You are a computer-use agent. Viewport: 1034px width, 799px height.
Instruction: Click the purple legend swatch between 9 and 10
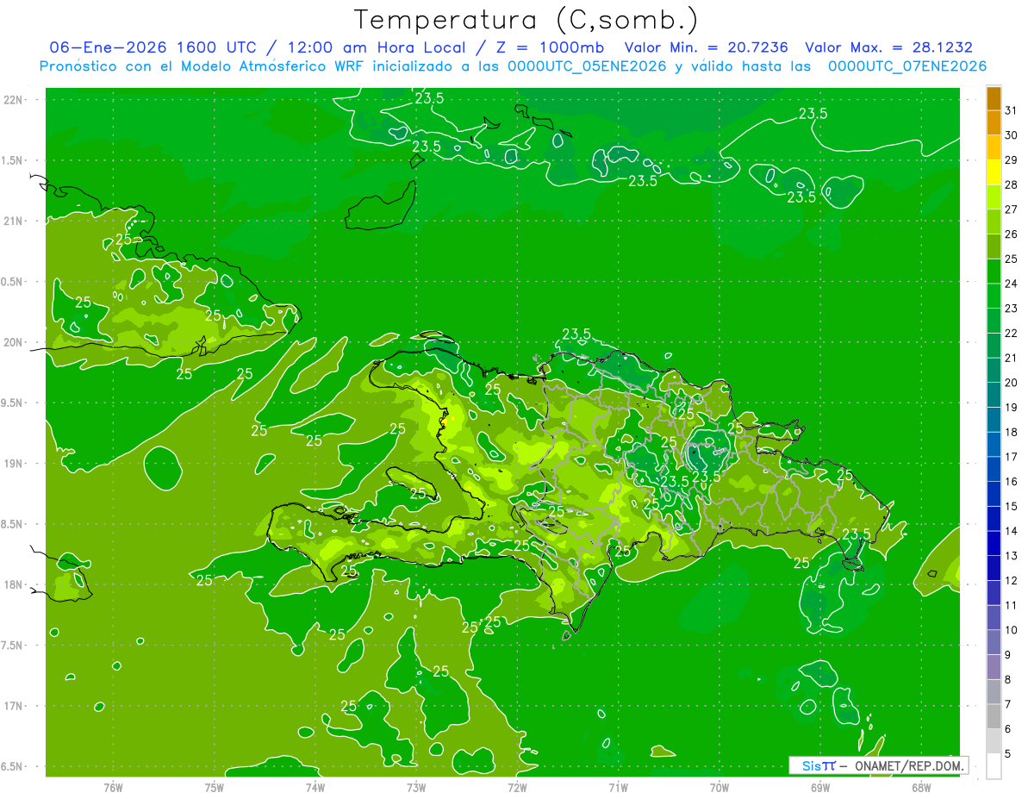click(x=994, y=642)
